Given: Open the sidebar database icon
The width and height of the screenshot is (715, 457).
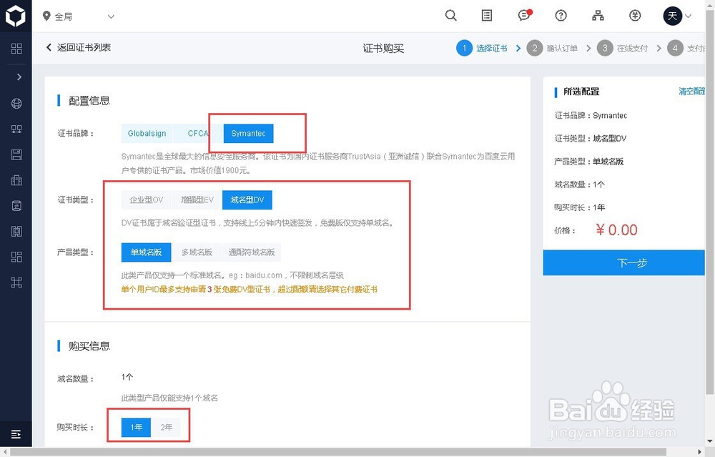Looking at the screenshot, I should click(16, 206).
